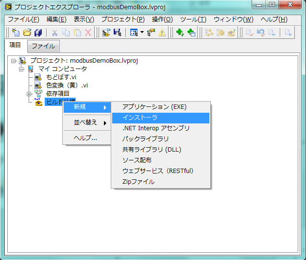Click the single package box icon
The image size is (306, 260).
click(221, 33)
